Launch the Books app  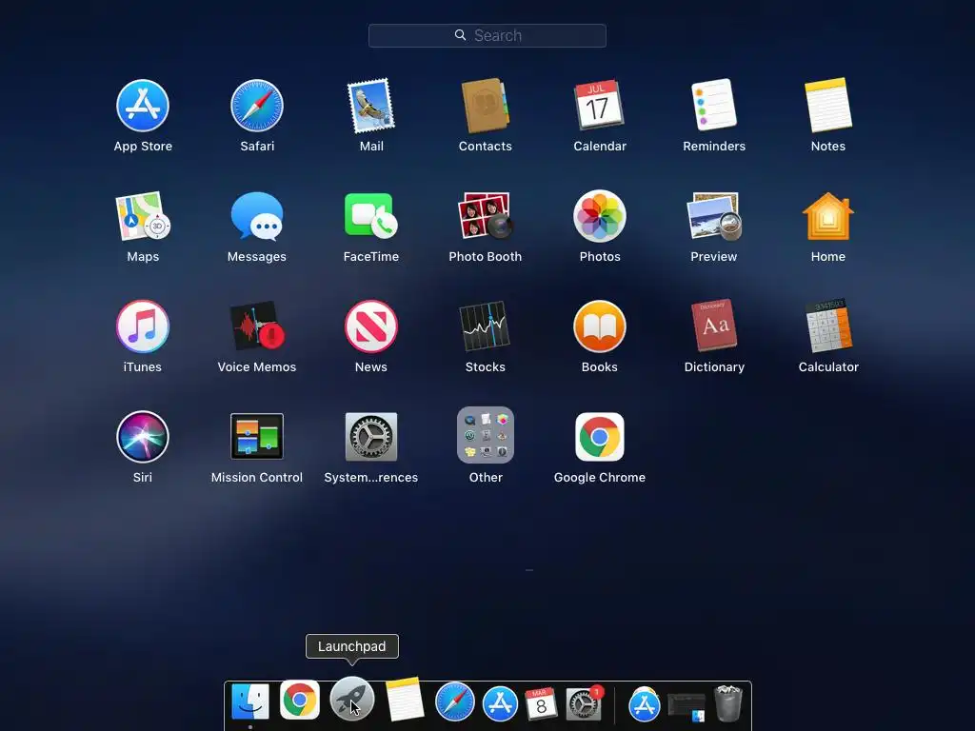click(x=600, y=326)
